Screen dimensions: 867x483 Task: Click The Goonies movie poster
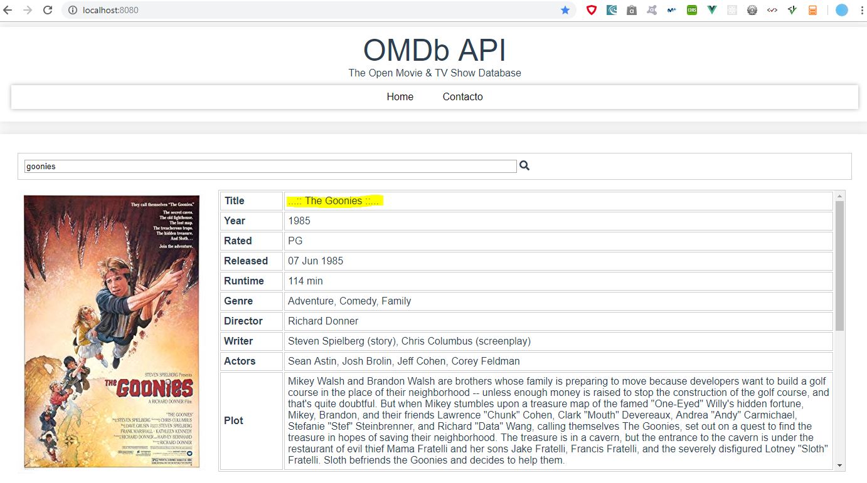click(112, 331)
